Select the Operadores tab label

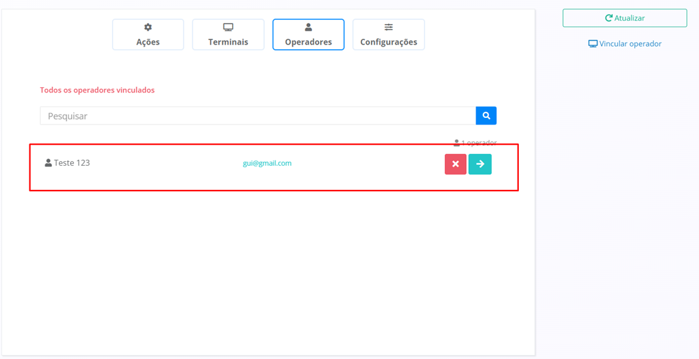click(x=308, y=42)
